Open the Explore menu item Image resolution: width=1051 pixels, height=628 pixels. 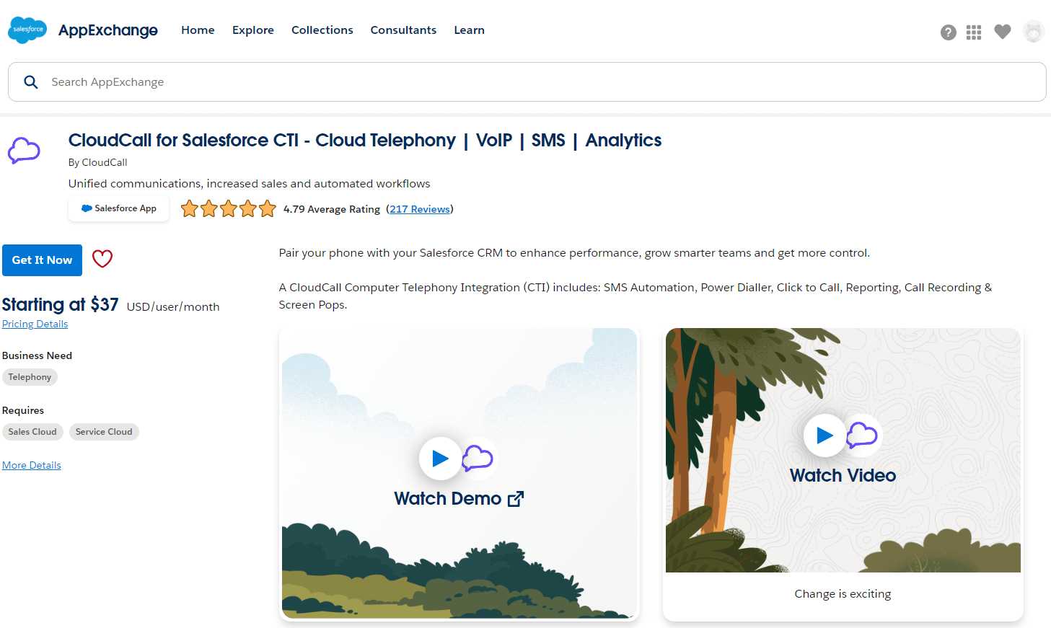click(x=252, y=30)
